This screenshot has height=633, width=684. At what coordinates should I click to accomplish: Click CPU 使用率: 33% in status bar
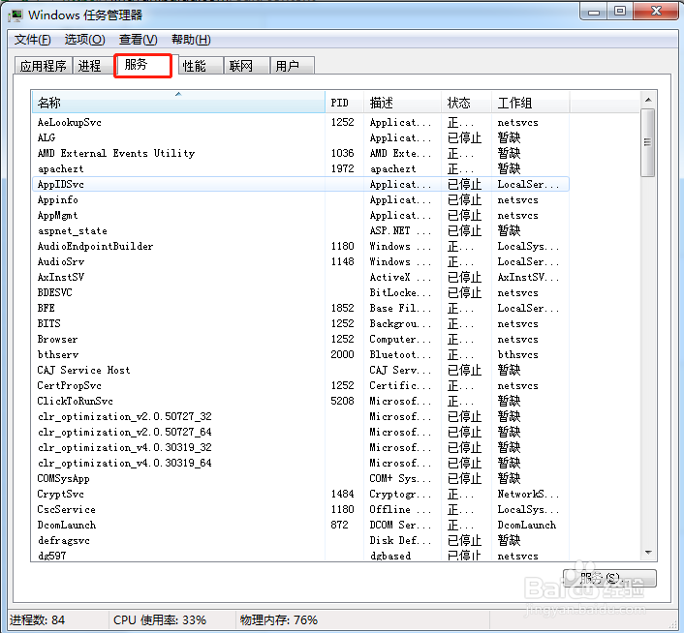pos(160,619)
